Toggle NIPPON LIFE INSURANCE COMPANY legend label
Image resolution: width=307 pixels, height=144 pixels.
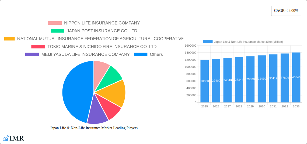pos(102,23)
